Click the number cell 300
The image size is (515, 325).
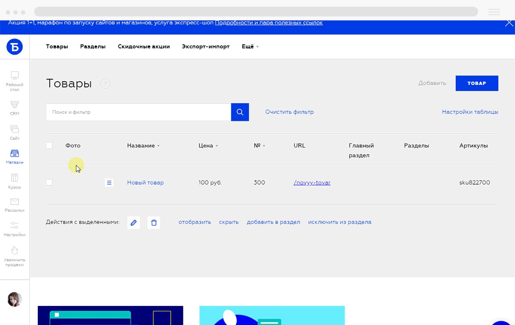click(x=259, y=182)
